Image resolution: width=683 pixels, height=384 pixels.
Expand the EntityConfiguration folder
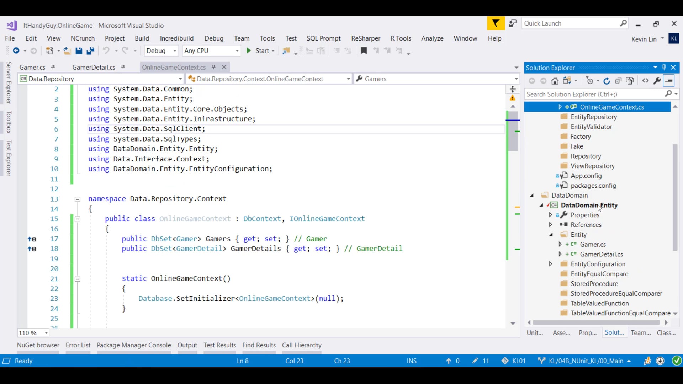point(550,264)
